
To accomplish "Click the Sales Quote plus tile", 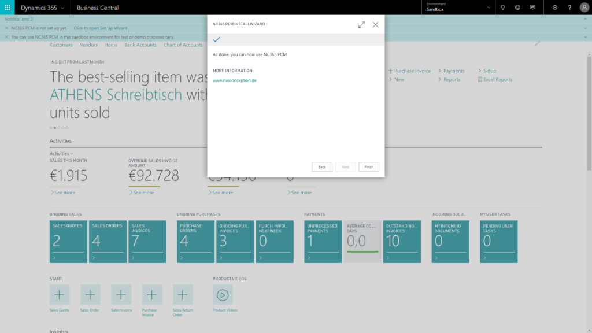I will [60, 295].
